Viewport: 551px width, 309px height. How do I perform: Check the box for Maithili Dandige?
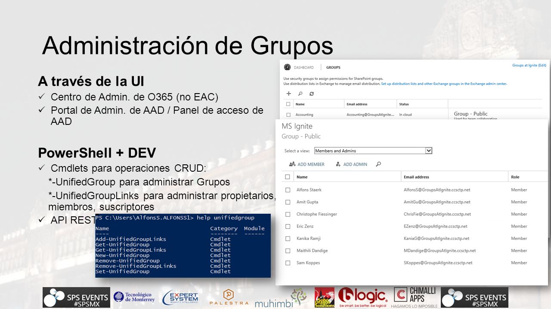pos(288,251)
